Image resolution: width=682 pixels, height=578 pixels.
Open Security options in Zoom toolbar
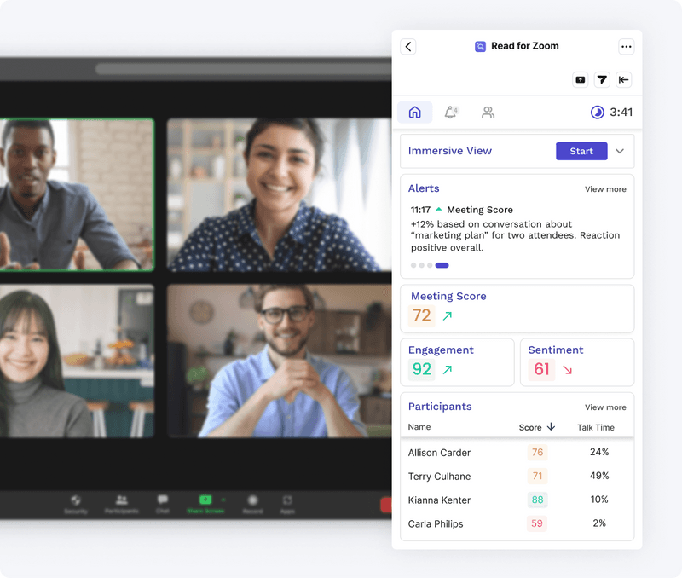tap(76, 503)
